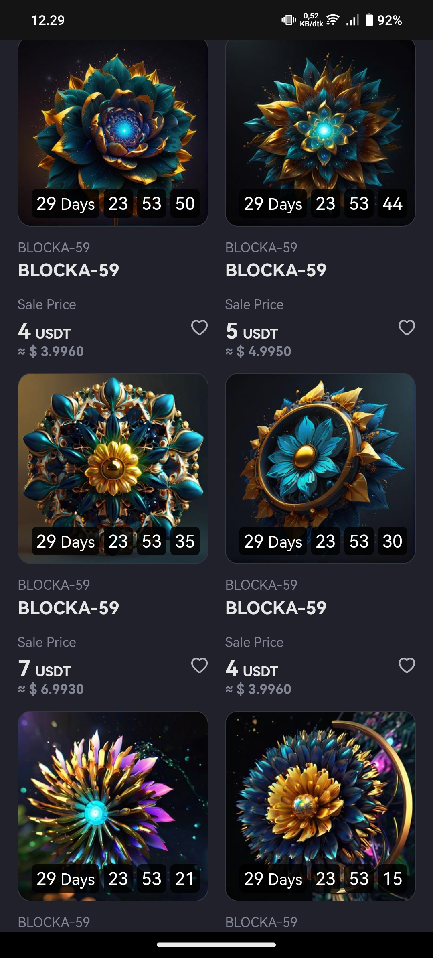Tap the battery icon in status bar

tap(369, 20)
